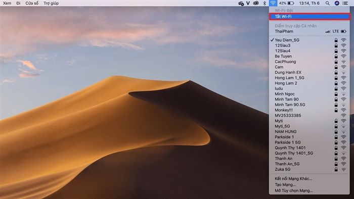Open the Cửa sổ menu
The width and height of the screenshot is (354, 199).
pyautogui.click(x=32, y=3)
